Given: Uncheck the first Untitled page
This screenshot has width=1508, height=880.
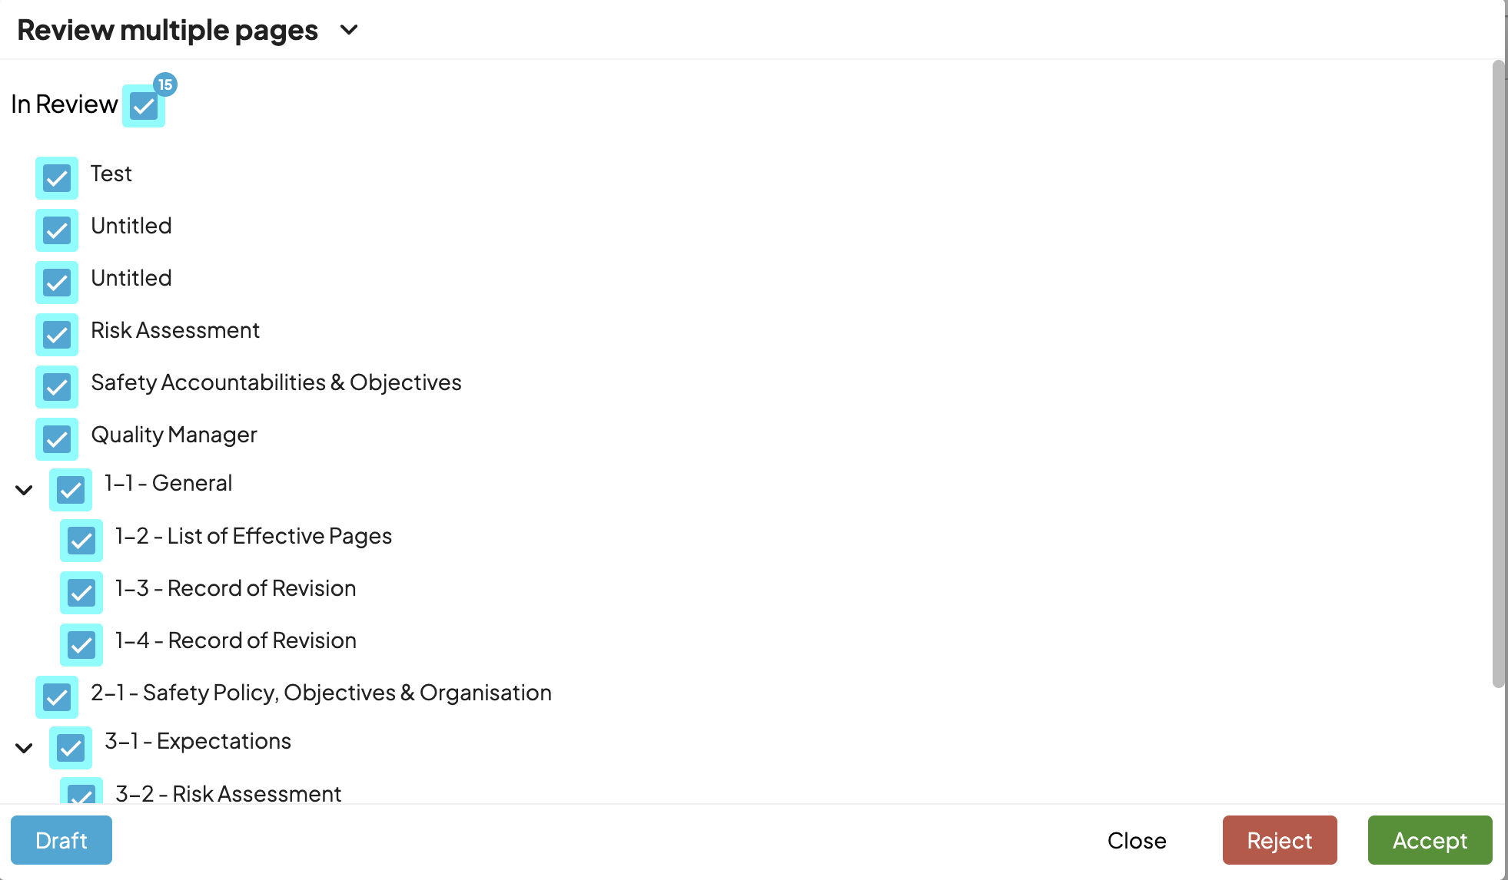Looking at the screenshot, I should 57,230.
